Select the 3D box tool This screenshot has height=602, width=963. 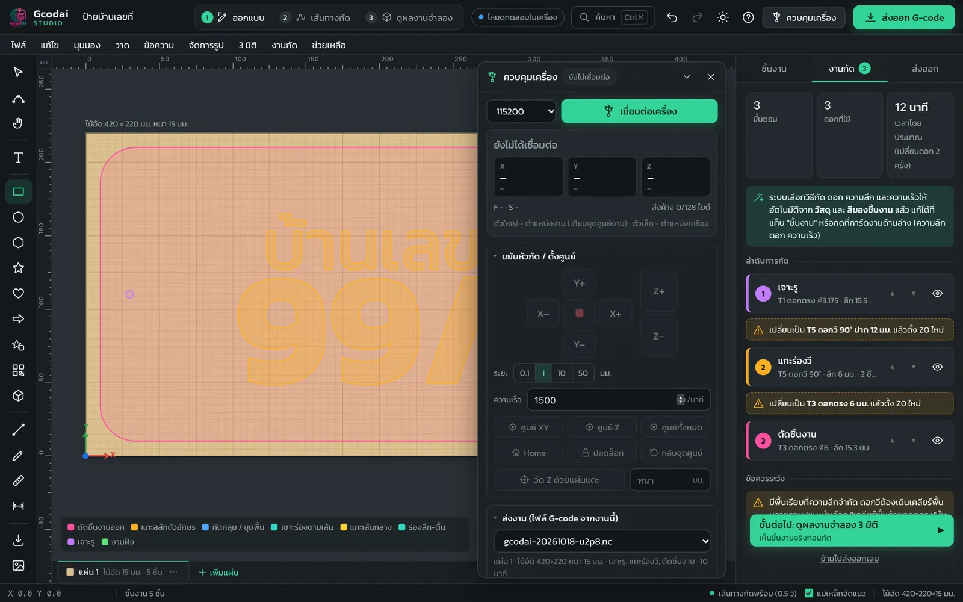(x=18, y=396)
